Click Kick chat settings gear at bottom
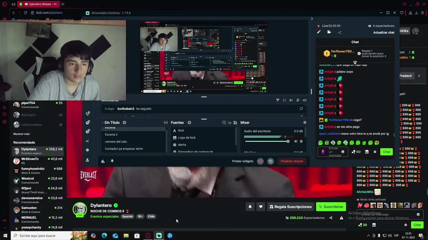This screenshot has width=428, height=240. 406,225
